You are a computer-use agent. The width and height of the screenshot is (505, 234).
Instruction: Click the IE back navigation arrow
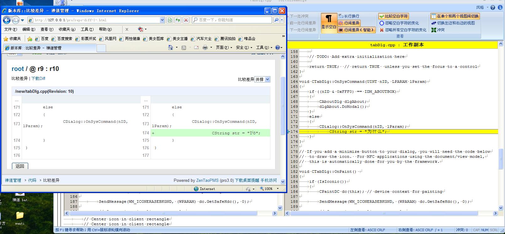pos(7,20)
